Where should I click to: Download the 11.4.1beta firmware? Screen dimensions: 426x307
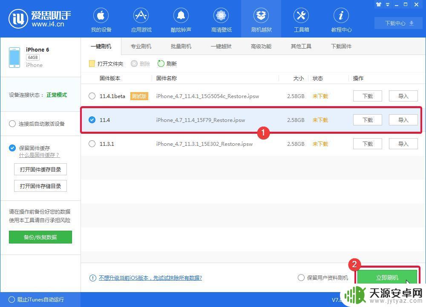point(368,96)
